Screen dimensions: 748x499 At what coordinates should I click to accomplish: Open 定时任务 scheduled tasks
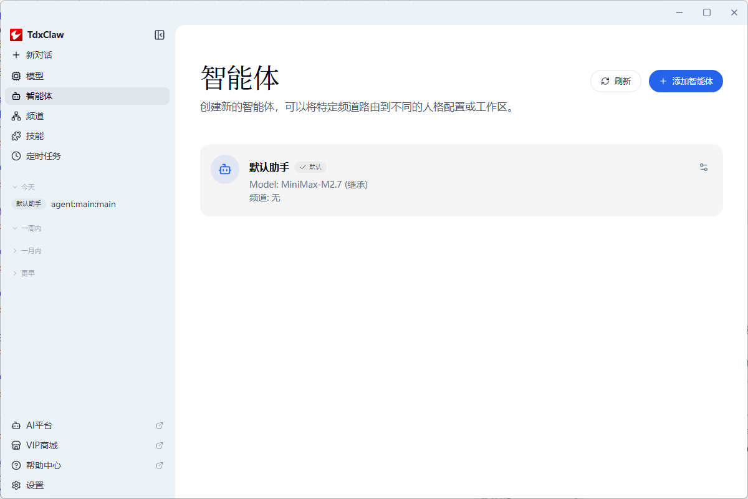pyautogui.click(x=87, y=156)
